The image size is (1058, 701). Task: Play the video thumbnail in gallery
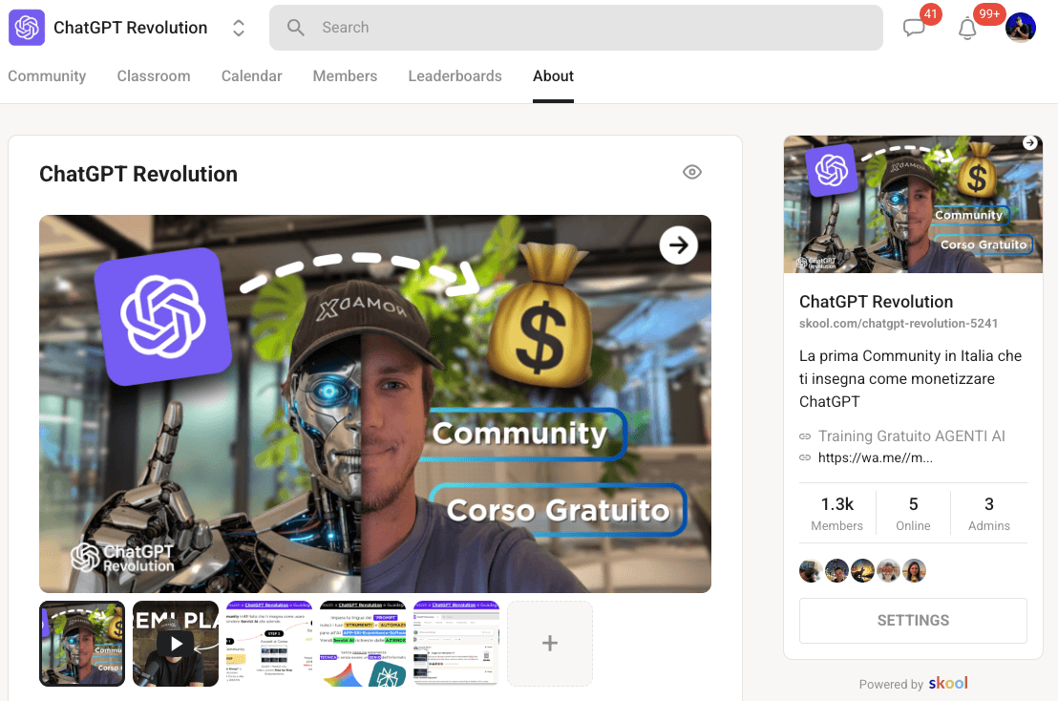(176, 644)
